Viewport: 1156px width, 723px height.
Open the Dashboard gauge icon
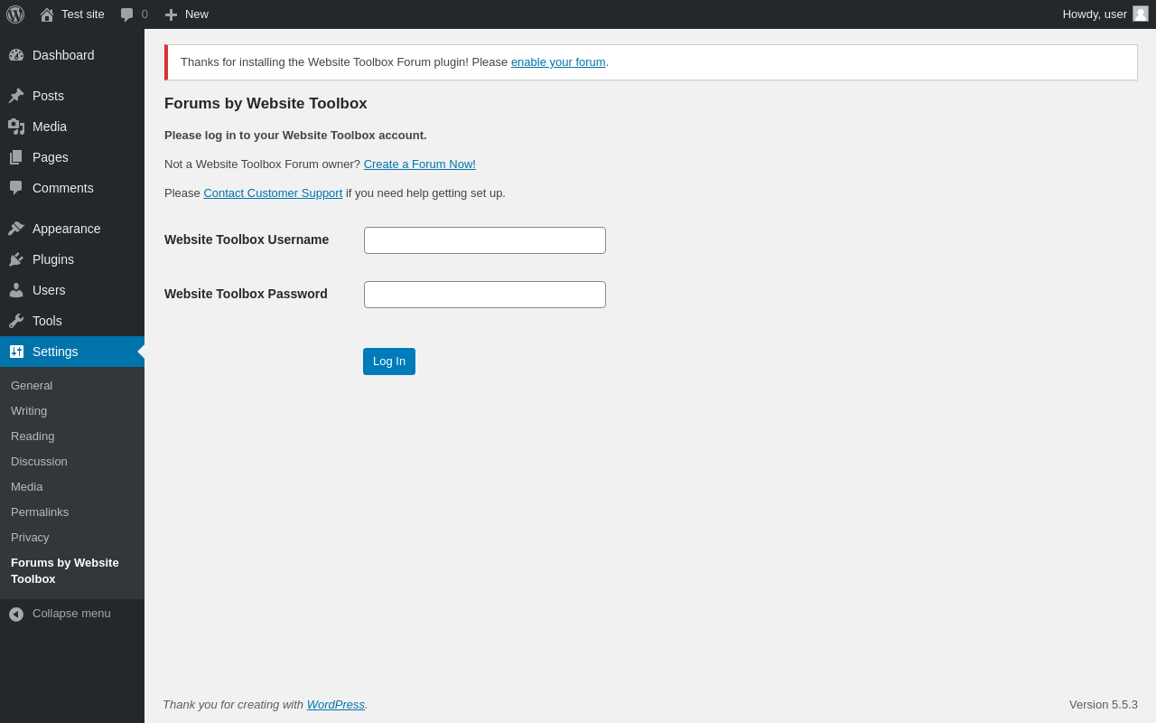coord(16,55)
